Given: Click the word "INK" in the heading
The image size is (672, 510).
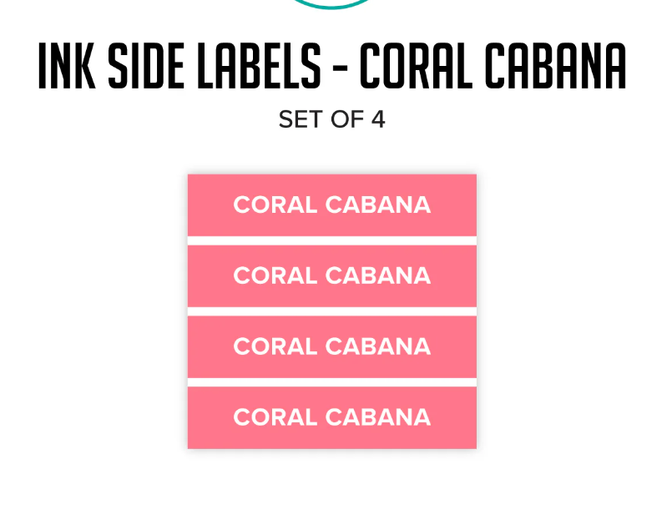Looking at the screenshot, I should [68, 67].
